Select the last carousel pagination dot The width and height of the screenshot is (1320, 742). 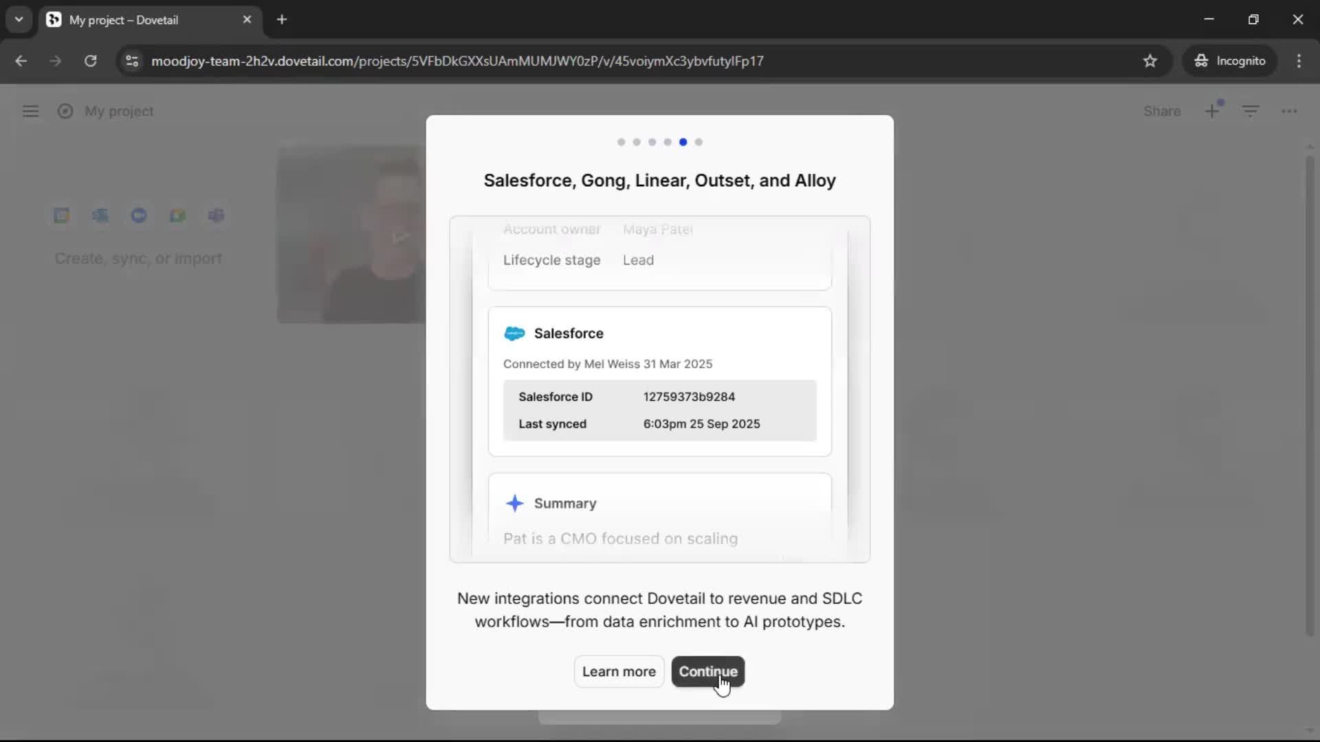(698, 142)
